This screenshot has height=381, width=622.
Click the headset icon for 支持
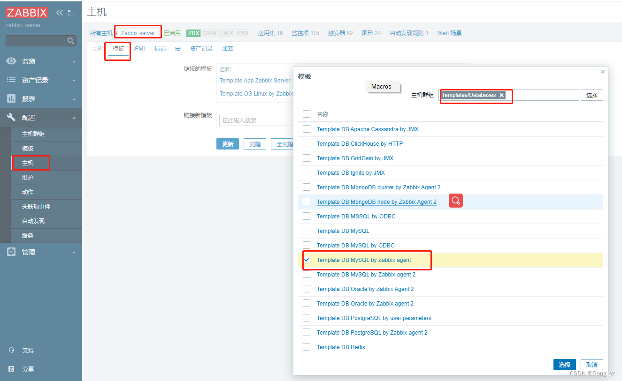(x=11, y=351)
